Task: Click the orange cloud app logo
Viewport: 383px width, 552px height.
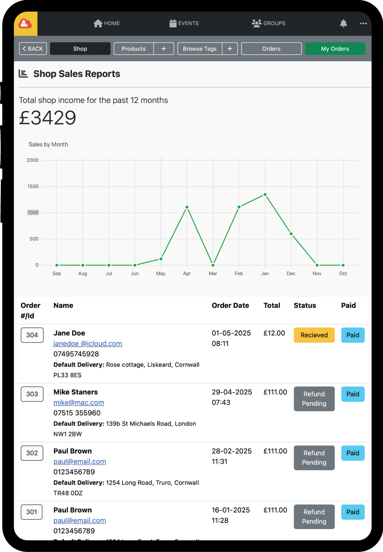Action: [25, 24]
